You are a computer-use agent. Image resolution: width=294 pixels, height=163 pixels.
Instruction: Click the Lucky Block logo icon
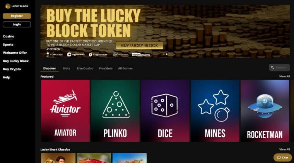click(x=8, y=6)
